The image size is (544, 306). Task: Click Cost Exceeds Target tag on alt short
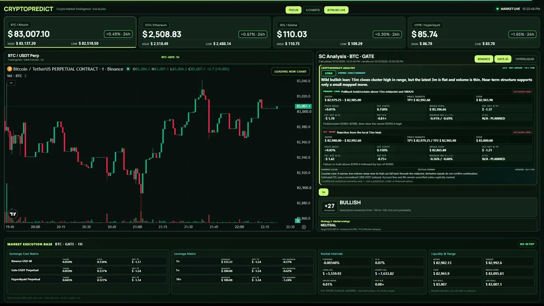coord(522,132)
